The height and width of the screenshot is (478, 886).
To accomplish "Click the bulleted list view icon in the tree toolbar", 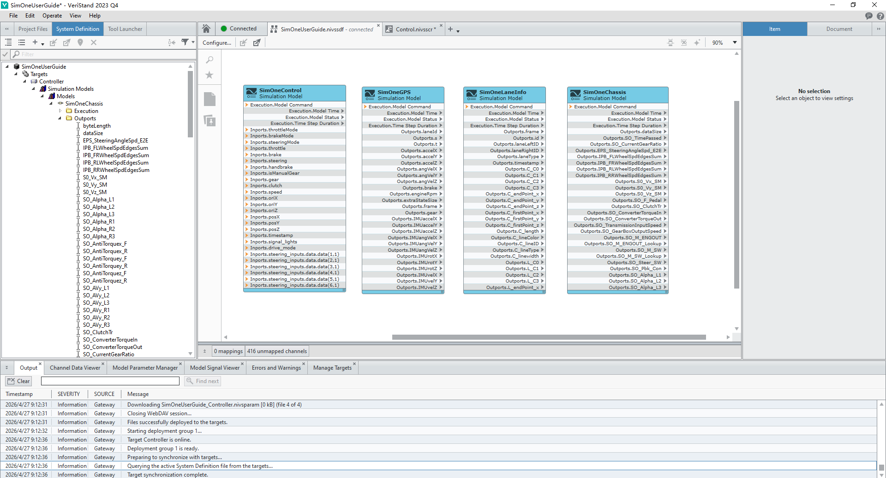I will (22, 42).
